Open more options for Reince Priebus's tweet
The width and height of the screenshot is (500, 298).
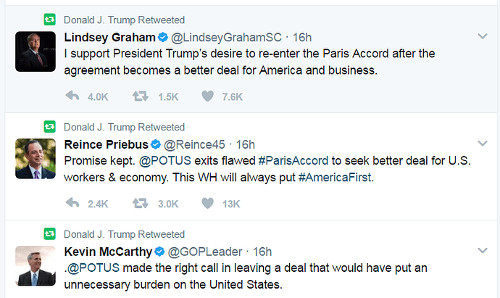tap(483, 144)
